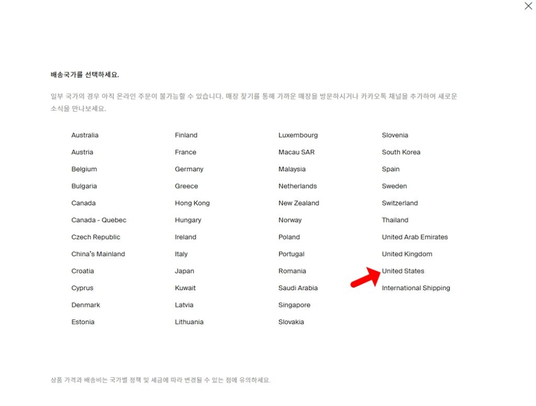Image resolution: width=536 pixels, height=406 pixels.
Task: Pick Canada - Quebec from the list
Action: (98, 220)
